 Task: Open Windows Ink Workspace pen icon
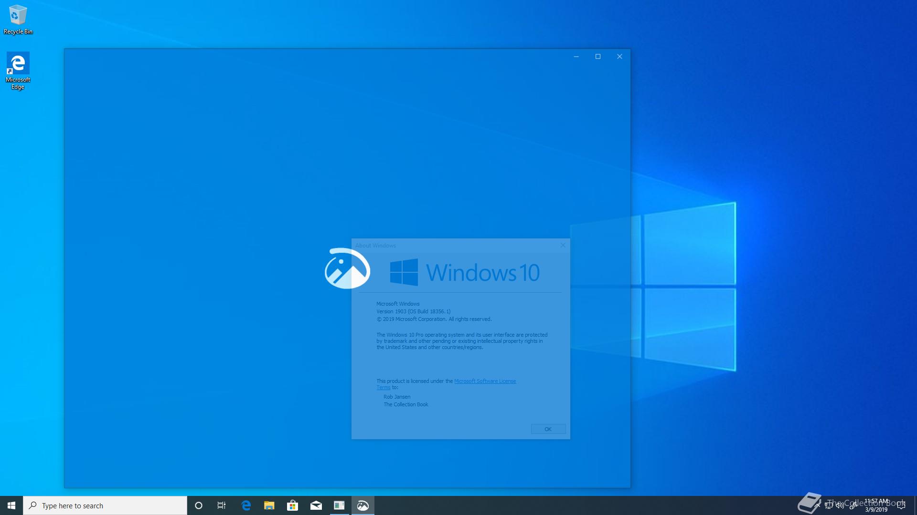(853, 505)
